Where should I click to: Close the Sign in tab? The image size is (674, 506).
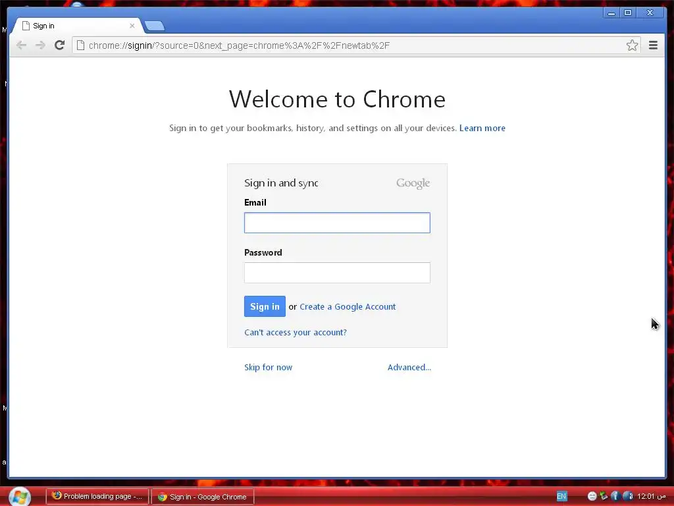click(132, 26)
